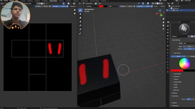Open the View Layer properties tab icon
The width and height of the screenshot is (195, 109).
(168, 36)
